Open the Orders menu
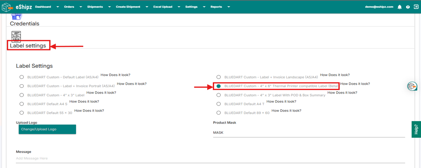421x168 pixels. [69, 7]
